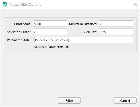Screen dimensions: 140x107
Task: Close the Plotted Filter Options dialog
Action: (135, 4)
